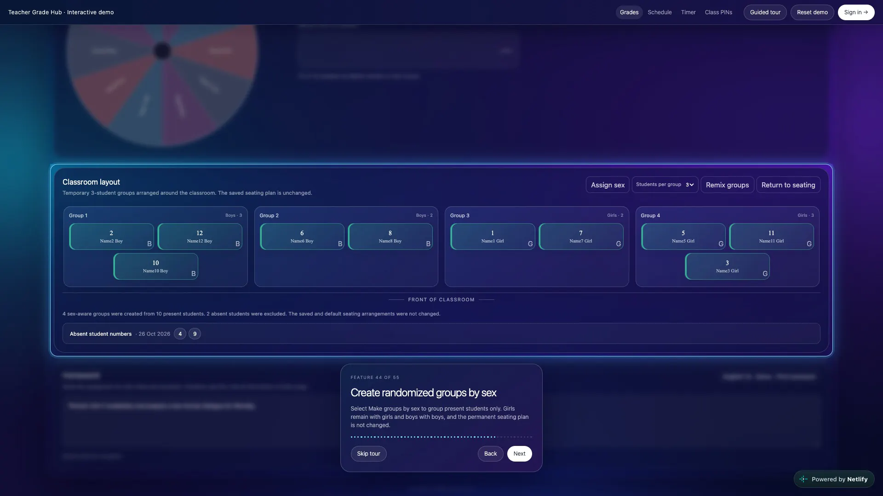Image resolution: width=883 pixels, height=496 pixels.
Task: Click Sign in button
Action: point(856,12)
